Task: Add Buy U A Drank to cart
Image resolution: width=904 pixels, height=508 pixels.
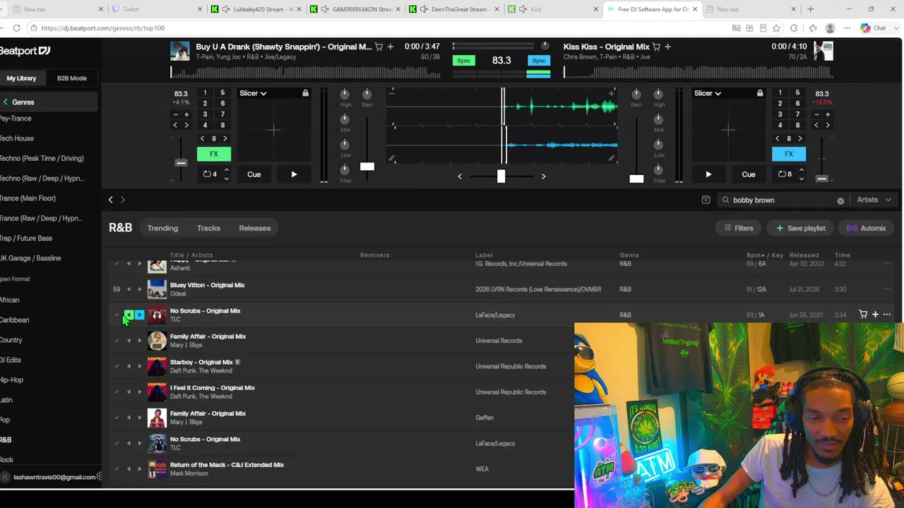Action: tap(379, 47)
